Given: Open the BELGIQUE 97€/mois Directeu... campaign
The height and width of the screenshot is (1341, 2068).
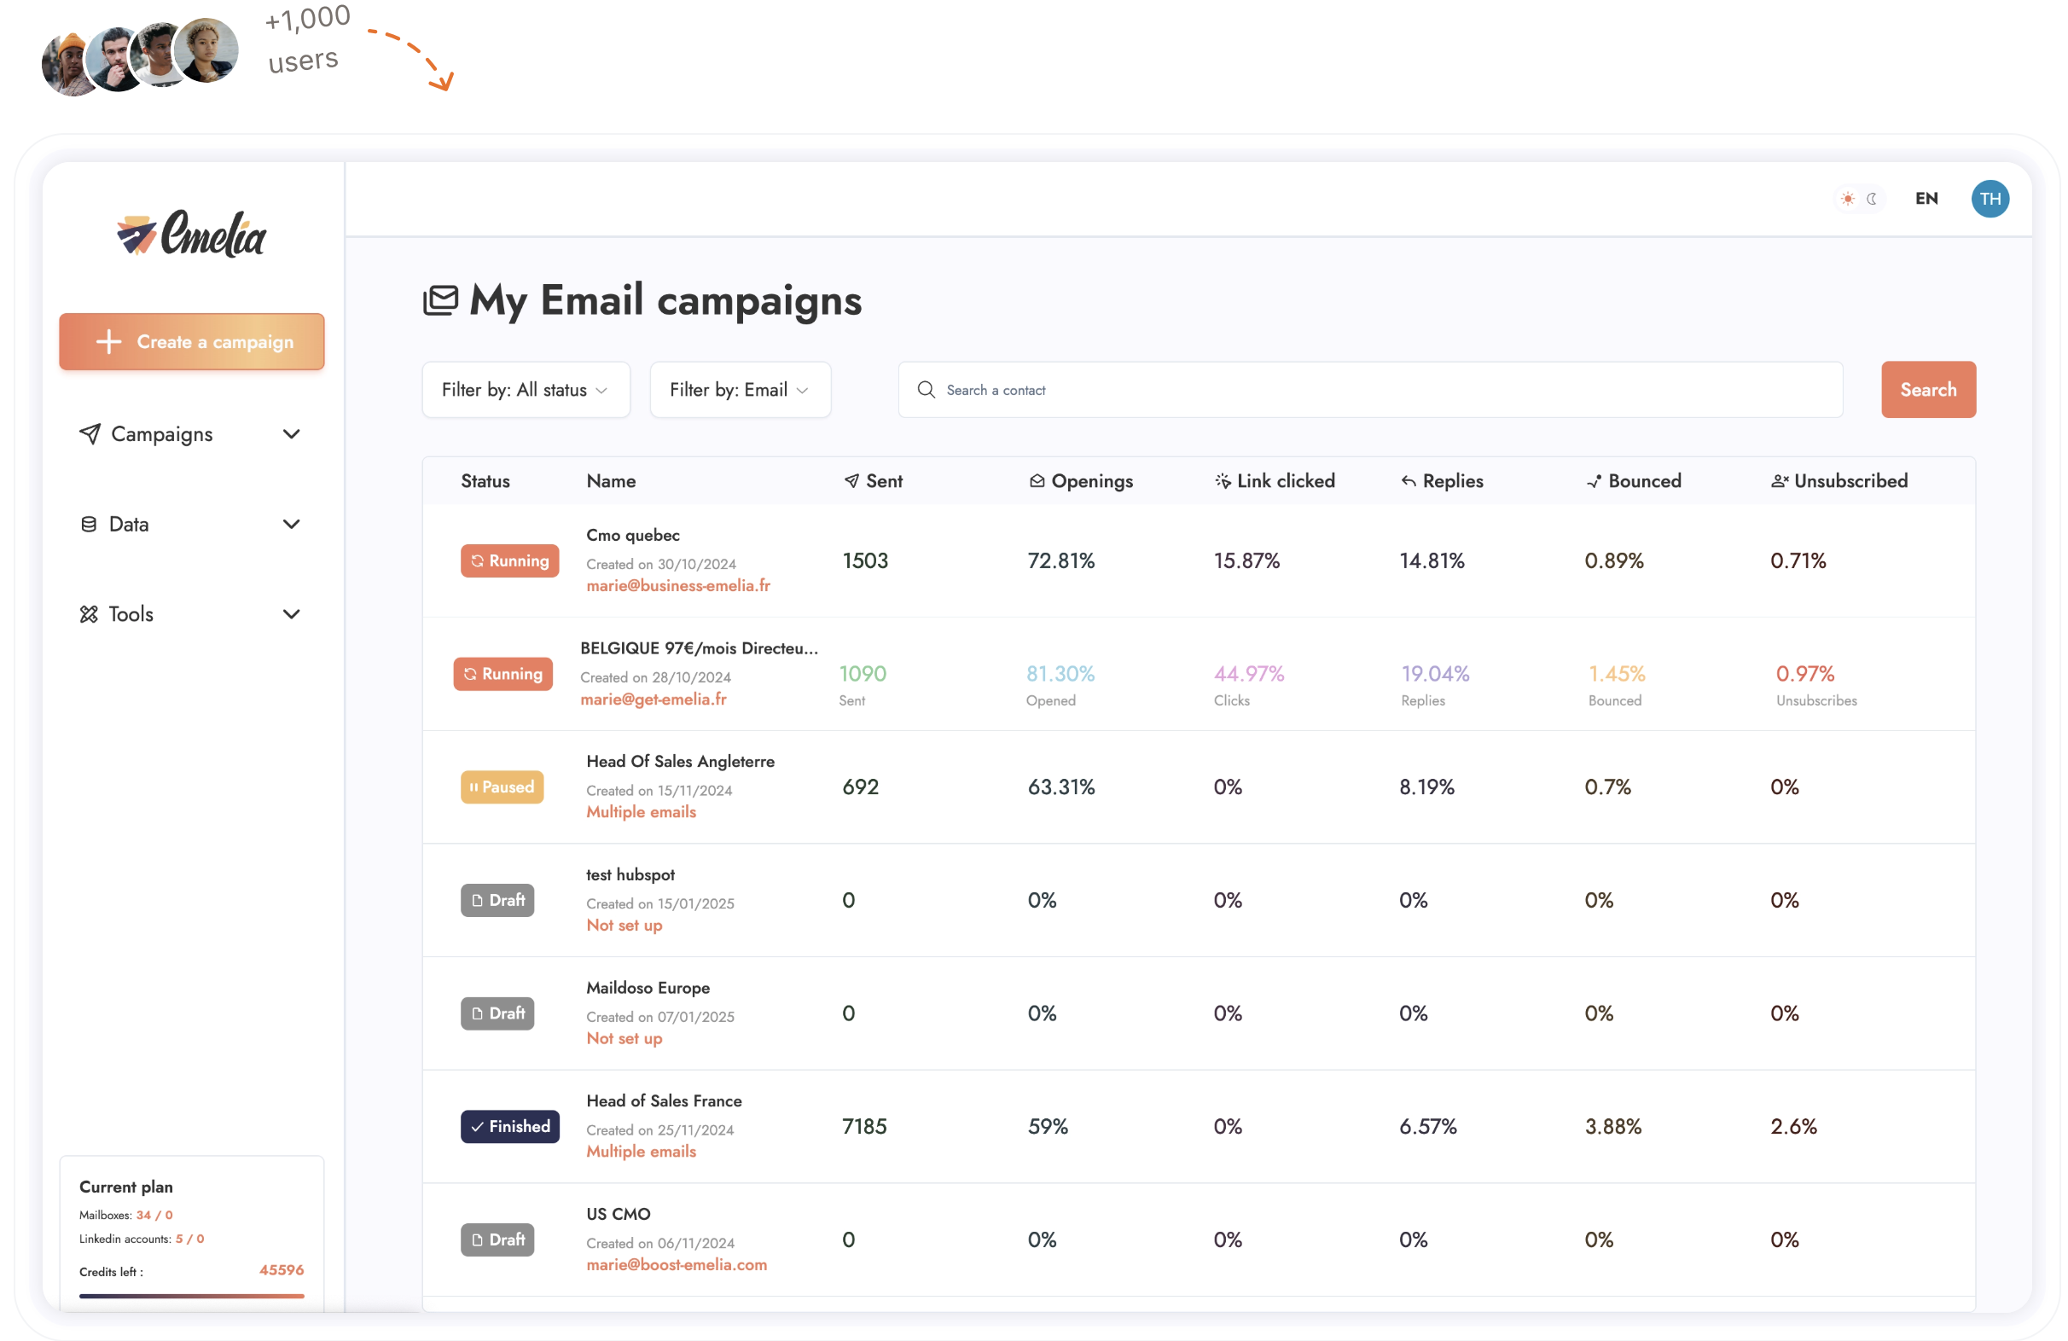Looking at the screenshot, I should coord(699,648).
